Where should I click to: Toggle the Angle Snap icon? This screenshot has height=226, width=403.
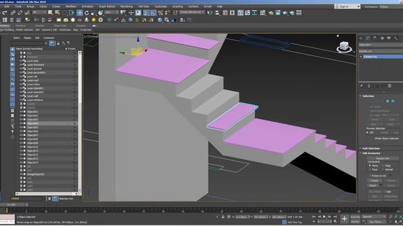tap(153, 13)
